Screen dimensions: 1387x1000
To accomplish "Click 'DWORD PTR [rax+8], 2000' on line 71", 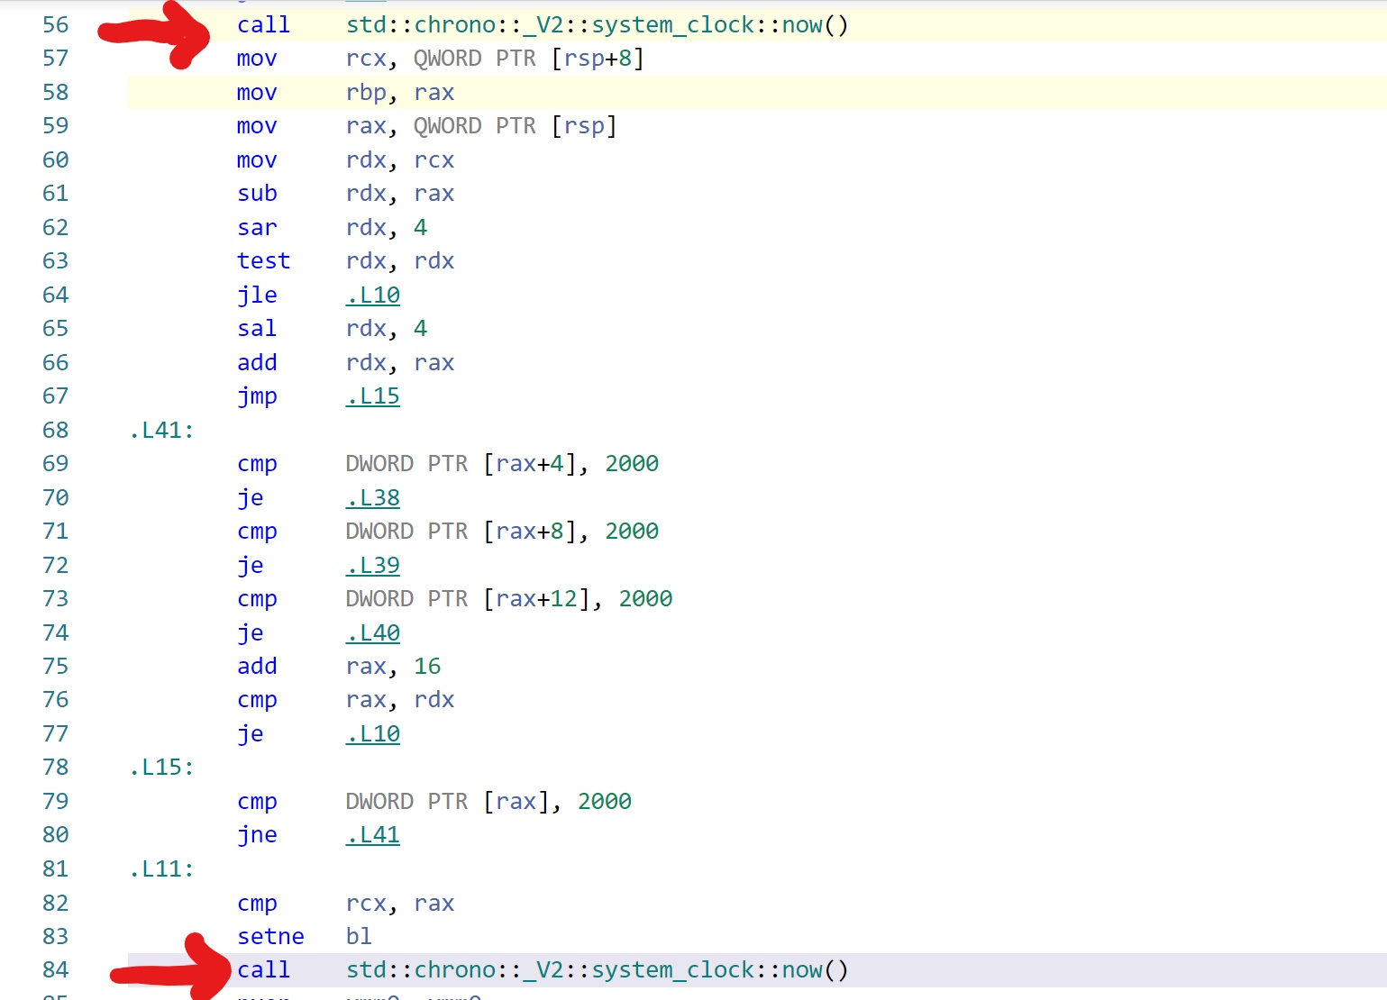I will (503, 532).
